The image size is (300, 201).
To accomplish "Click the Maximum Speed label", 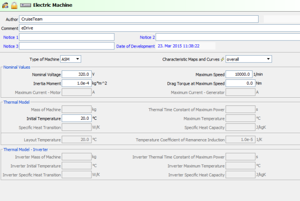I will 210,74.
